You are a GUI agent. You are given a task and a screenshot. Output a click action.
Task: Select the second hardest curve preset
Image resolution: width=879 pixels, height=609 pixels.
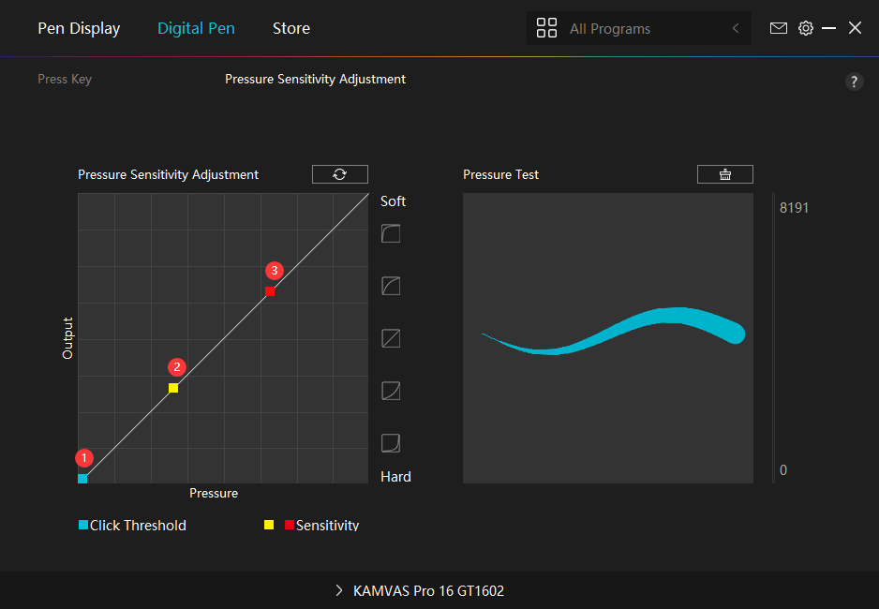(x=391, y=391)
